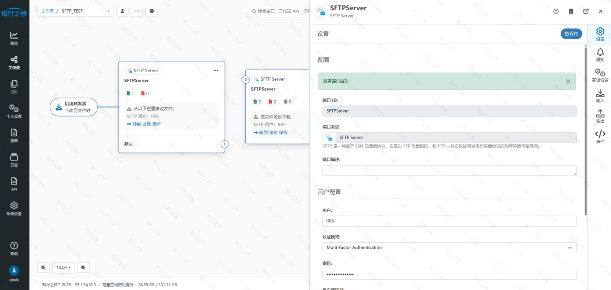Open the 104% zoom level dropdown
611x290 pixels.
63,267
